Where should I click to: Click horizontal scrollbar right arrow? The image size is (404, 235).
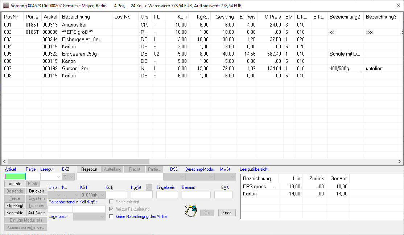click(399, 161)
